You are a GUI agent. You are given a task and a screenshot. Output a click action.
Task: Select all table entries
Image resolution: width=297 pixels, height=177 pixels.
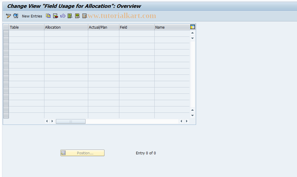tap(70, 16)
